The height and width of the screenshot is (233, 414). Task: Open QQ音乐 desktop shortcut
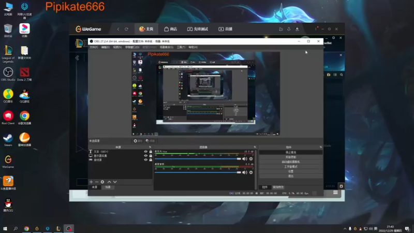click(x=8, y=96)
